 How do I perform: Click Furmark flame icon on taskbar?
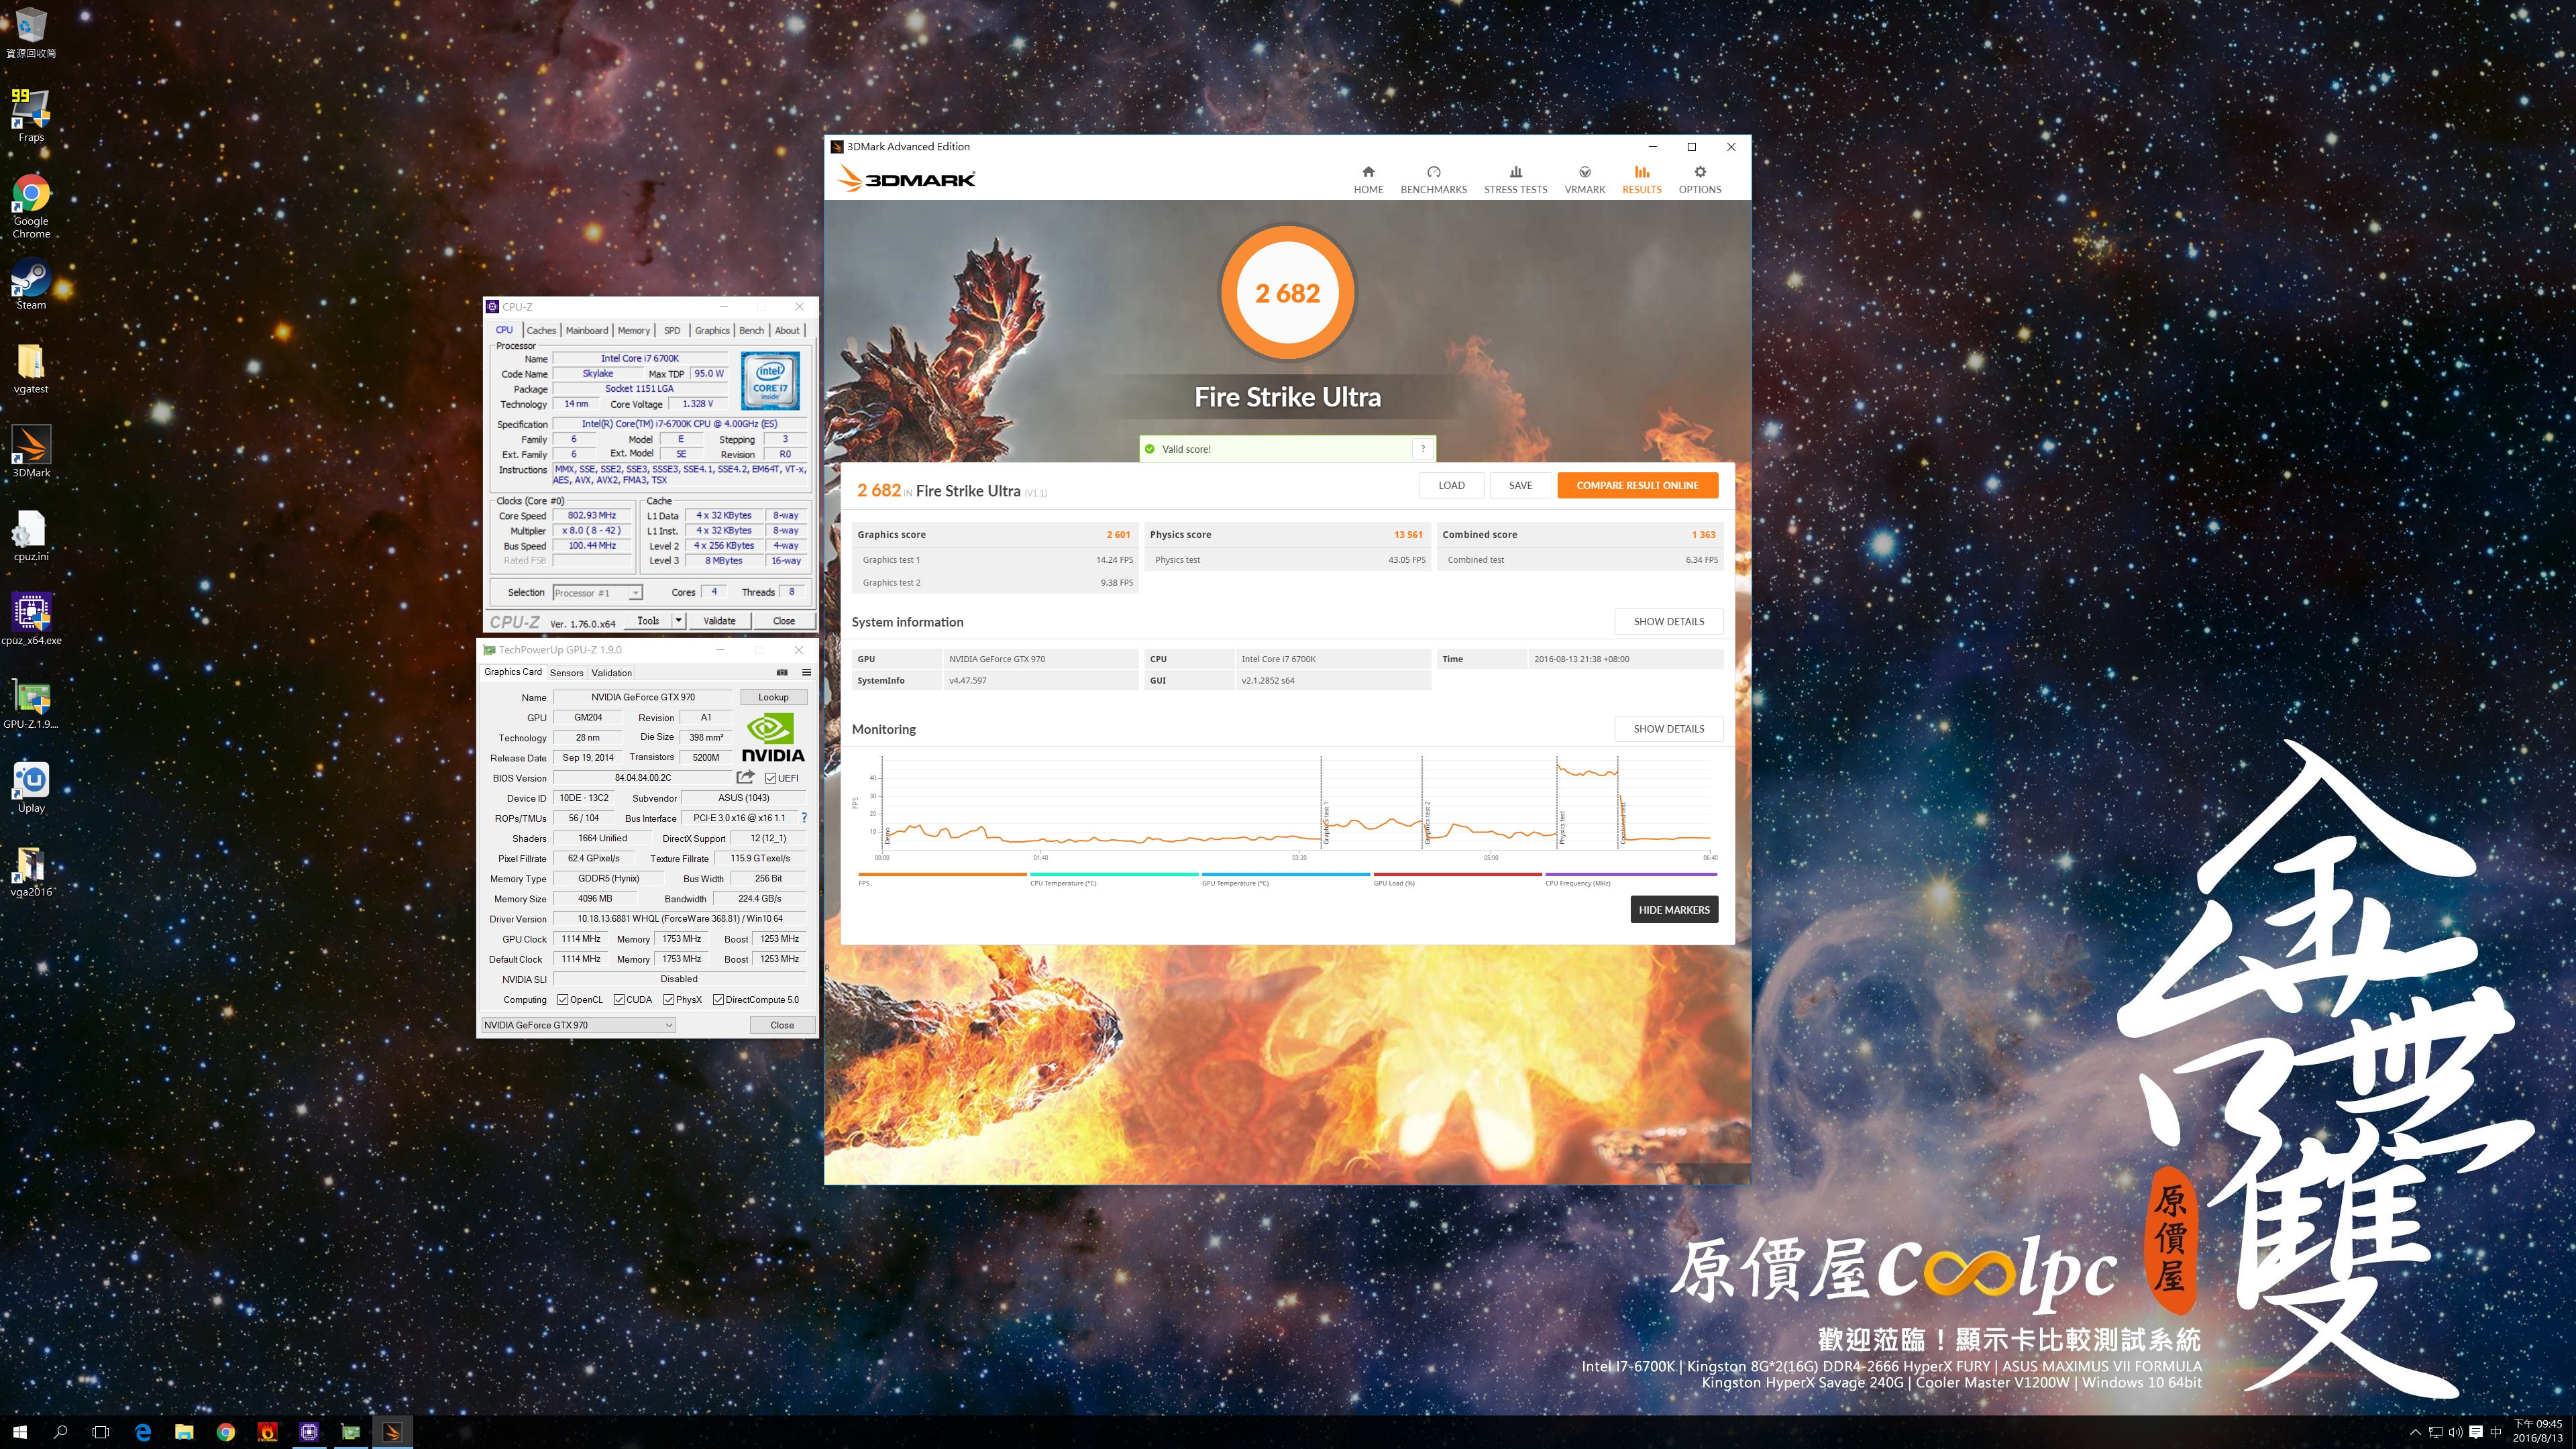pos(268,1432)
